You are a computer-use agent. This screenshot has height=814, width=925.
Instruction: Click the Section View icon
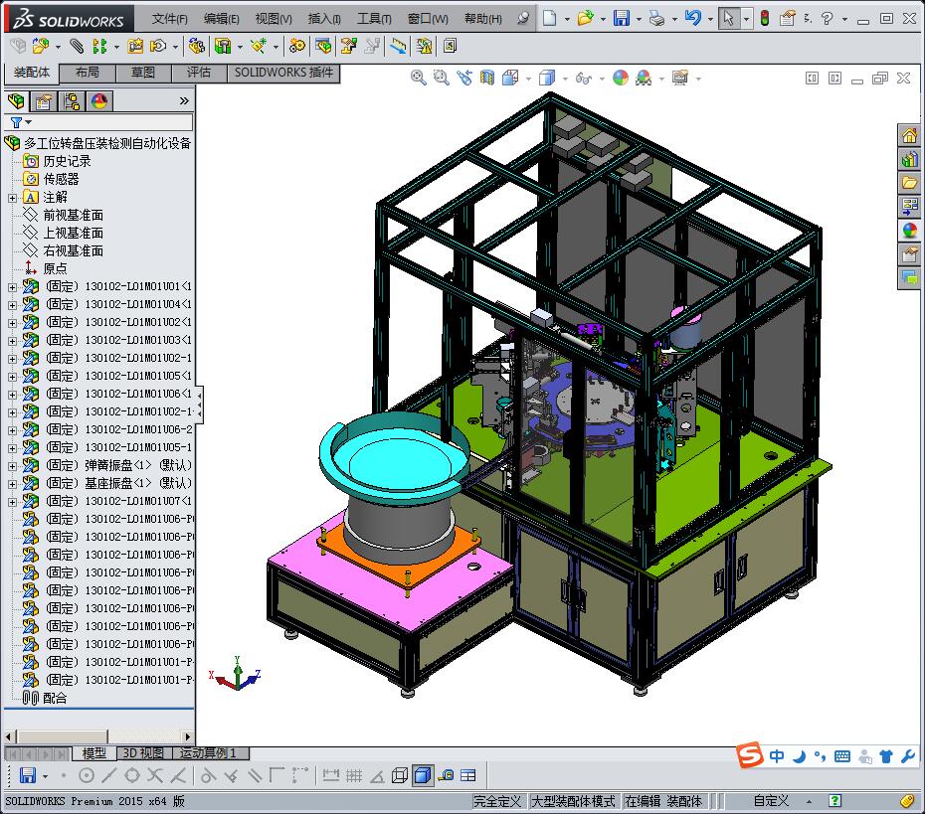(487, 78)
